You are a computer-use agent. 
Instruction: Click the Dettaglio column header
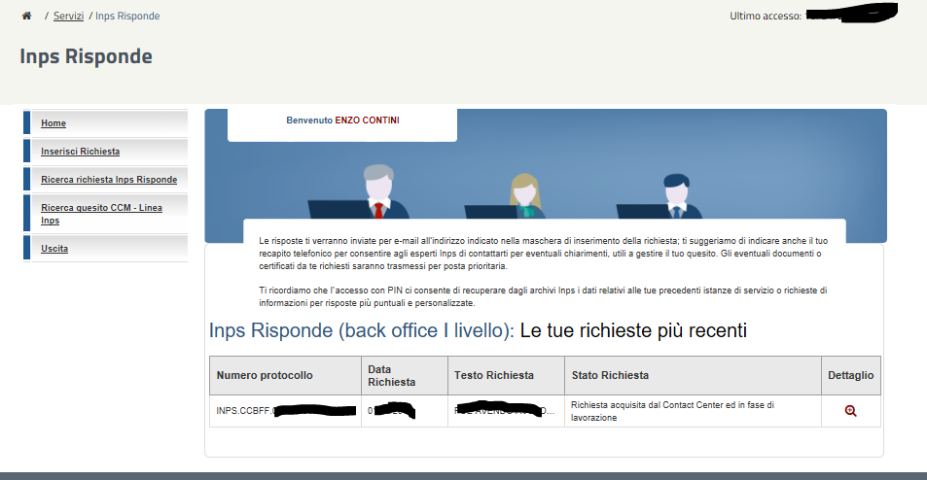click(850, 375)
